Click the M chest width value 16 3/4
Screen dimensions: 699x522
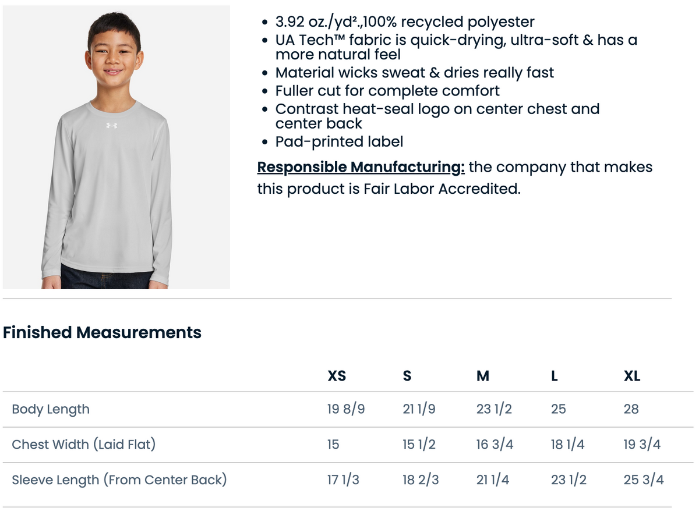(495, 445)
